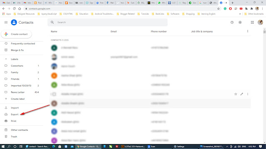Tick the checkbox on the hovered contact row
Viewport: 266px width, 149px height.
pos(54,94)
